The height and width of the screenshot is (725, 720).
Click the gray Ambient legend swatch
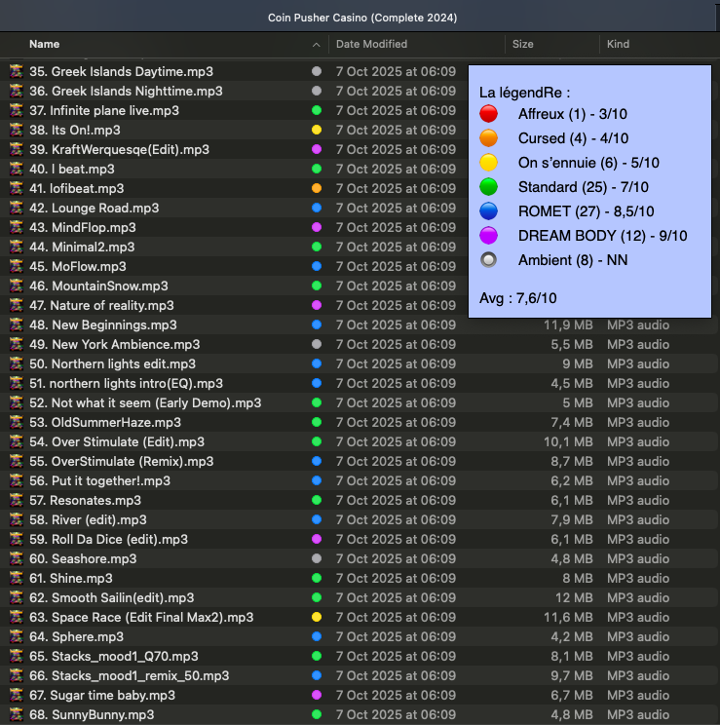pos(488,260)
